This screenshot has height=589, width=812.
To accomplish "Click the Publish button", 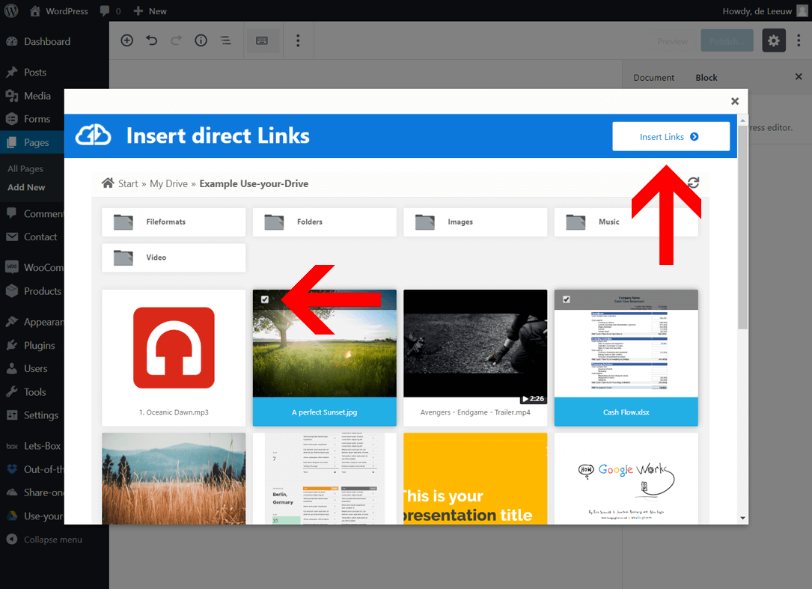I will coord(727,41).
